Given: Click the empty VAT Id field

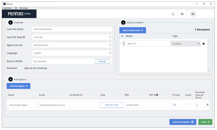Looking at the screenshot, I should point(160,105).
